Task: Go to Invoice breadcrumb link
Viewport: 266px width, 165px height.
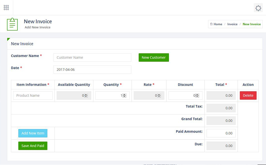Action: point(232,24)
